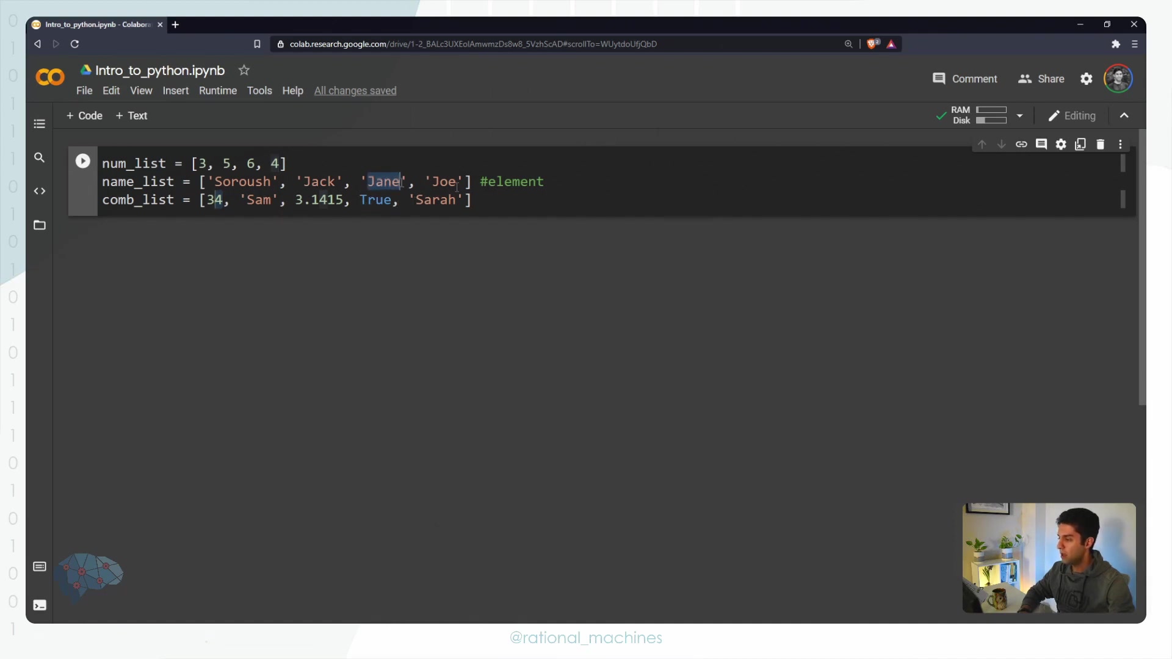Image resolution: width=1172 pixels, height=659 pixels.
Task: Open the Files folder panel
Action: coord(40,226)
